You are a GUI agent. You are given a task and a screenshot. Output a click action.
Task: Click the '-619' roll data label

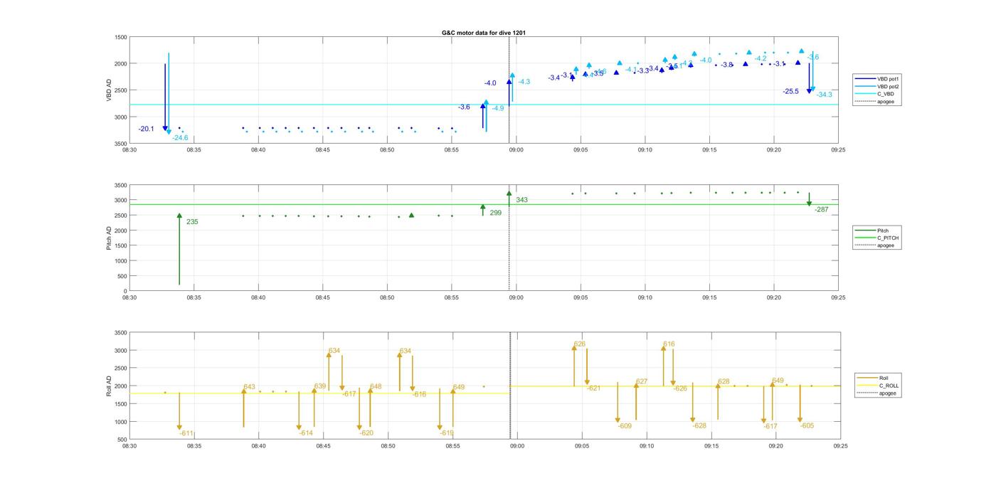click(x=447, y=433)
